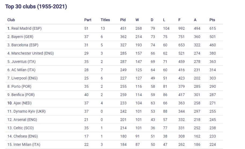The image size is (245, 149).
Task: Click the Real Madrid (ESP) club name
Action: pos(26,28)
